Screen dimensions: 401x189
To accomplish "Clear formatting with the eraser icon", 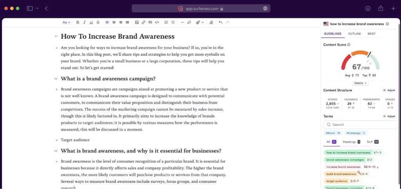I will coord(211,22).
